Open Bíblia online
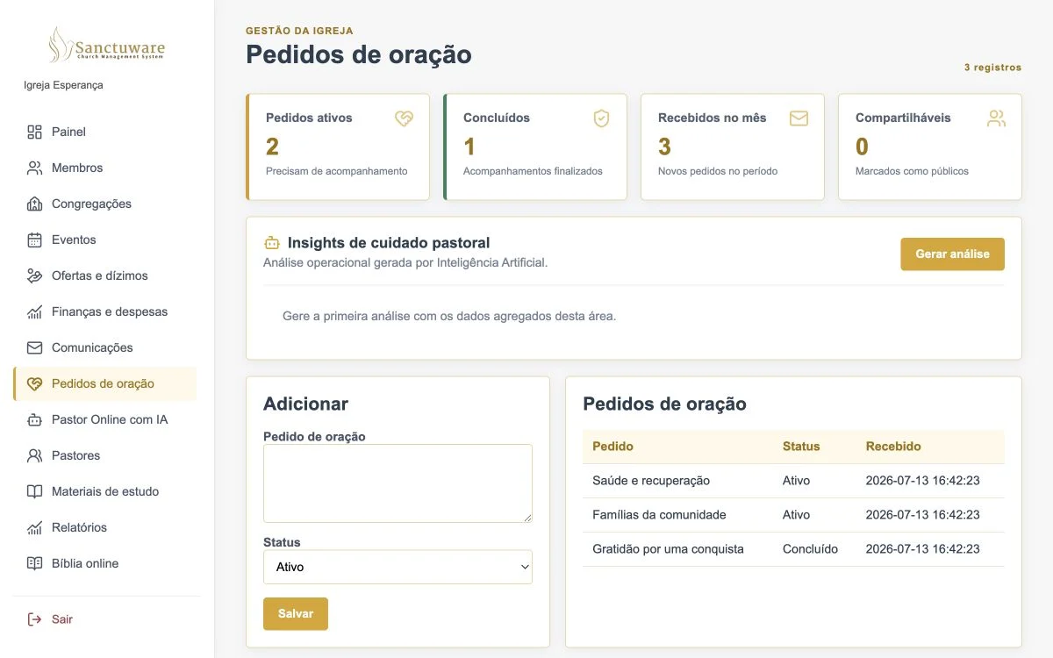 104,563
